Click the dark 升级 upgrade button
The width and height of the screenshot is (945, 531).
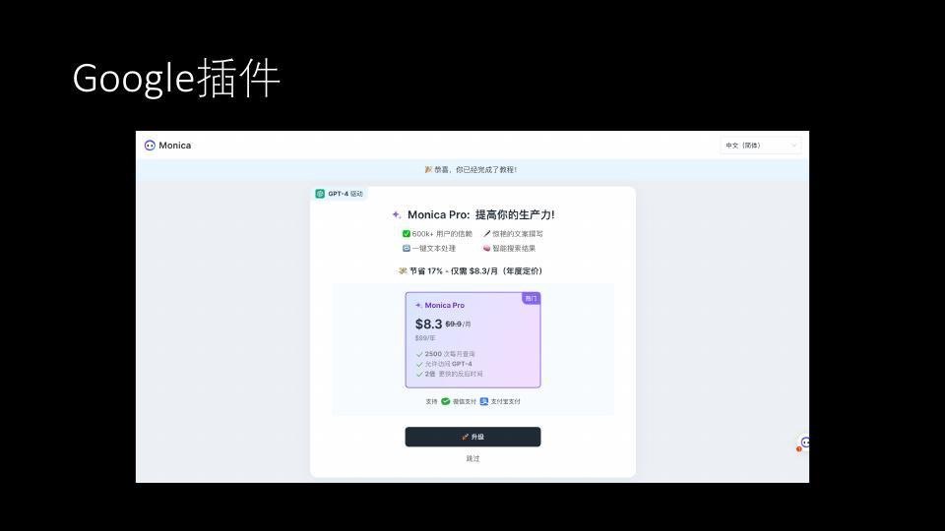[472, 437]
